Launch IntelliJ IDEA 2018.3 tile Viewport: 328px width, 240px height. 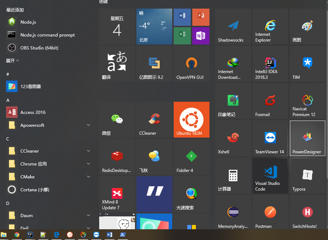click(270, 64)
